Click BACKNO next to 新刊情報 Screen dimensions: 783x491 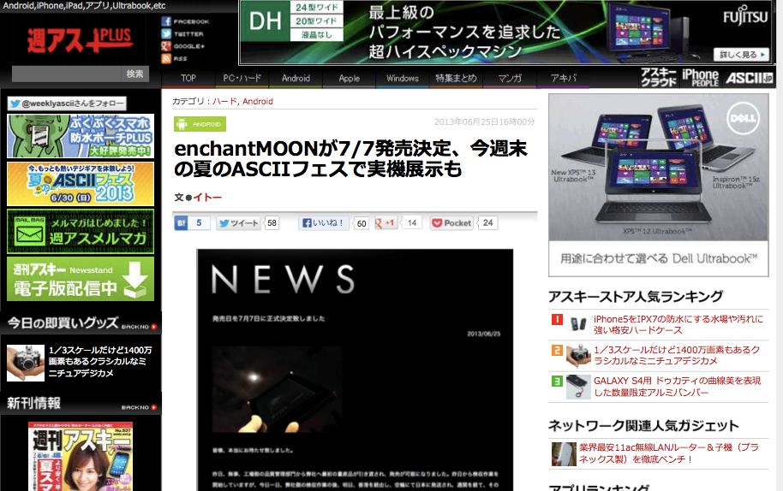coord(139,408)
